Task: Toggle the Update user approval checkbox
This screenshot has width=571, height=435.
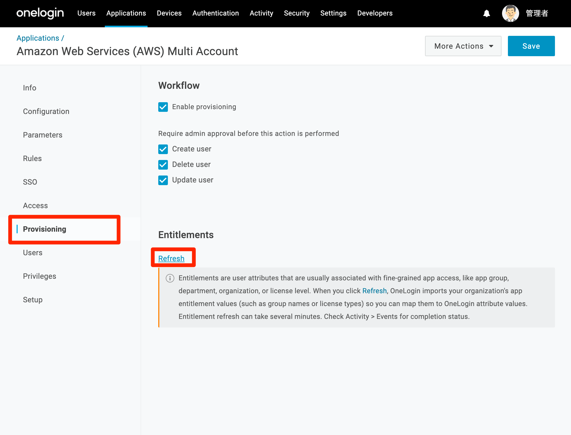Action: pos(163,180)
